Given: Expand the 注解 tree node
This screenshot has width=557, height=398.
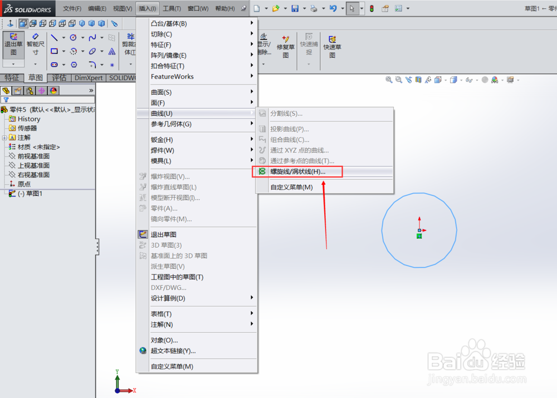Looking at the screenshot, I should tap(4, 137).
